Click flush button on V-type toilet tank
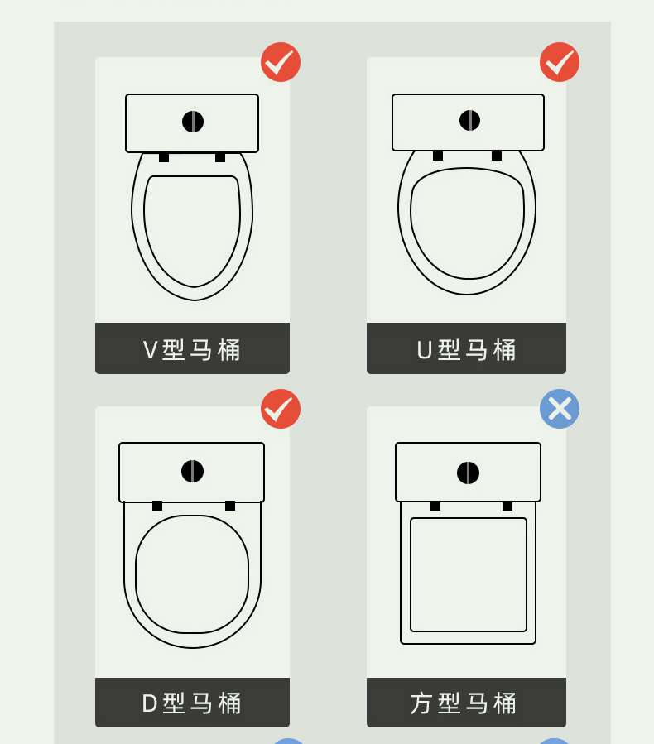654x744 pixels. [x=193, y=122]
